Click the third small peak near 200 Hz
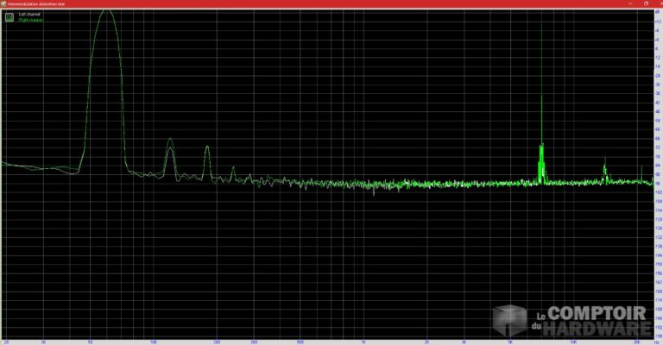This screenshot has height=345, width=663. (x=207, y=149)
